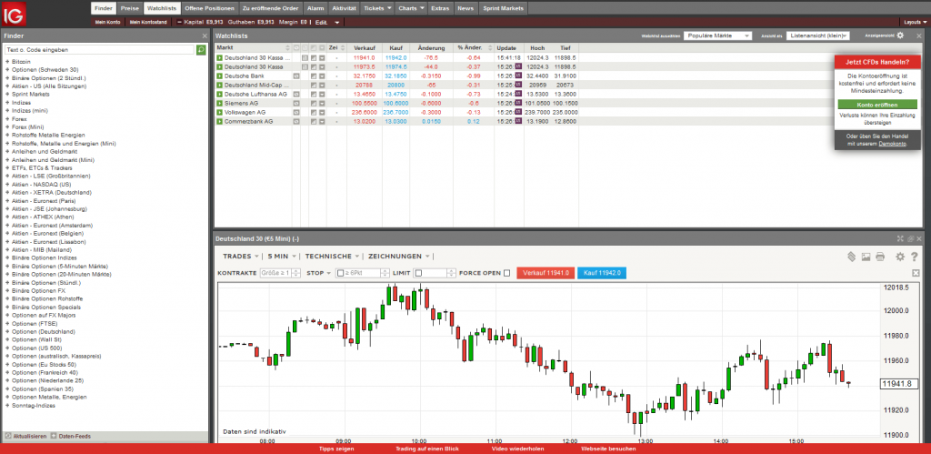Viewport: 931px width, 454px height.
Task: Open row menu arrow for Volkswagen AG
Action: tap(322, 112)
